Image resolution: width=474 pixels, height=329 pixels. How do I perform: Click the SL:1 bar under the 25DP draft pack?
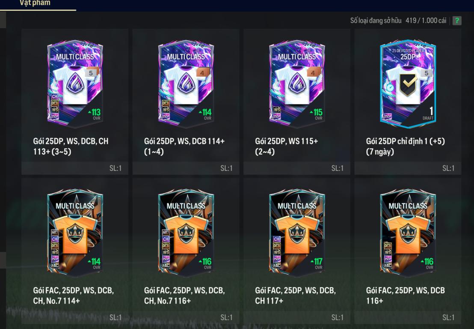pos(408,168)
